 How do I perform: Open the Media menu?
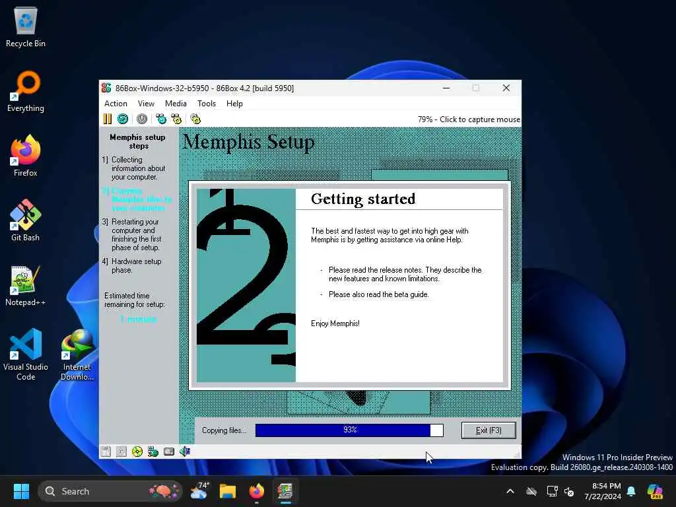tap(176, 104)
